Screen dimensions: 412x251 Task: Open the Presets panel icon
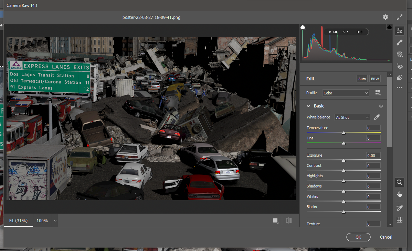(400, 78)
